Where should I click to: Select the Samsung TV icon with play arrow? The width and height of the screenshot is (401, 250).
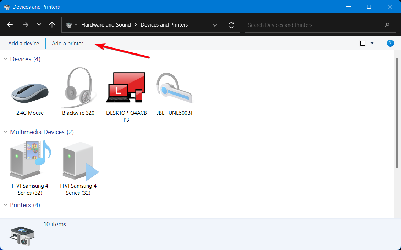click(80, 161)
